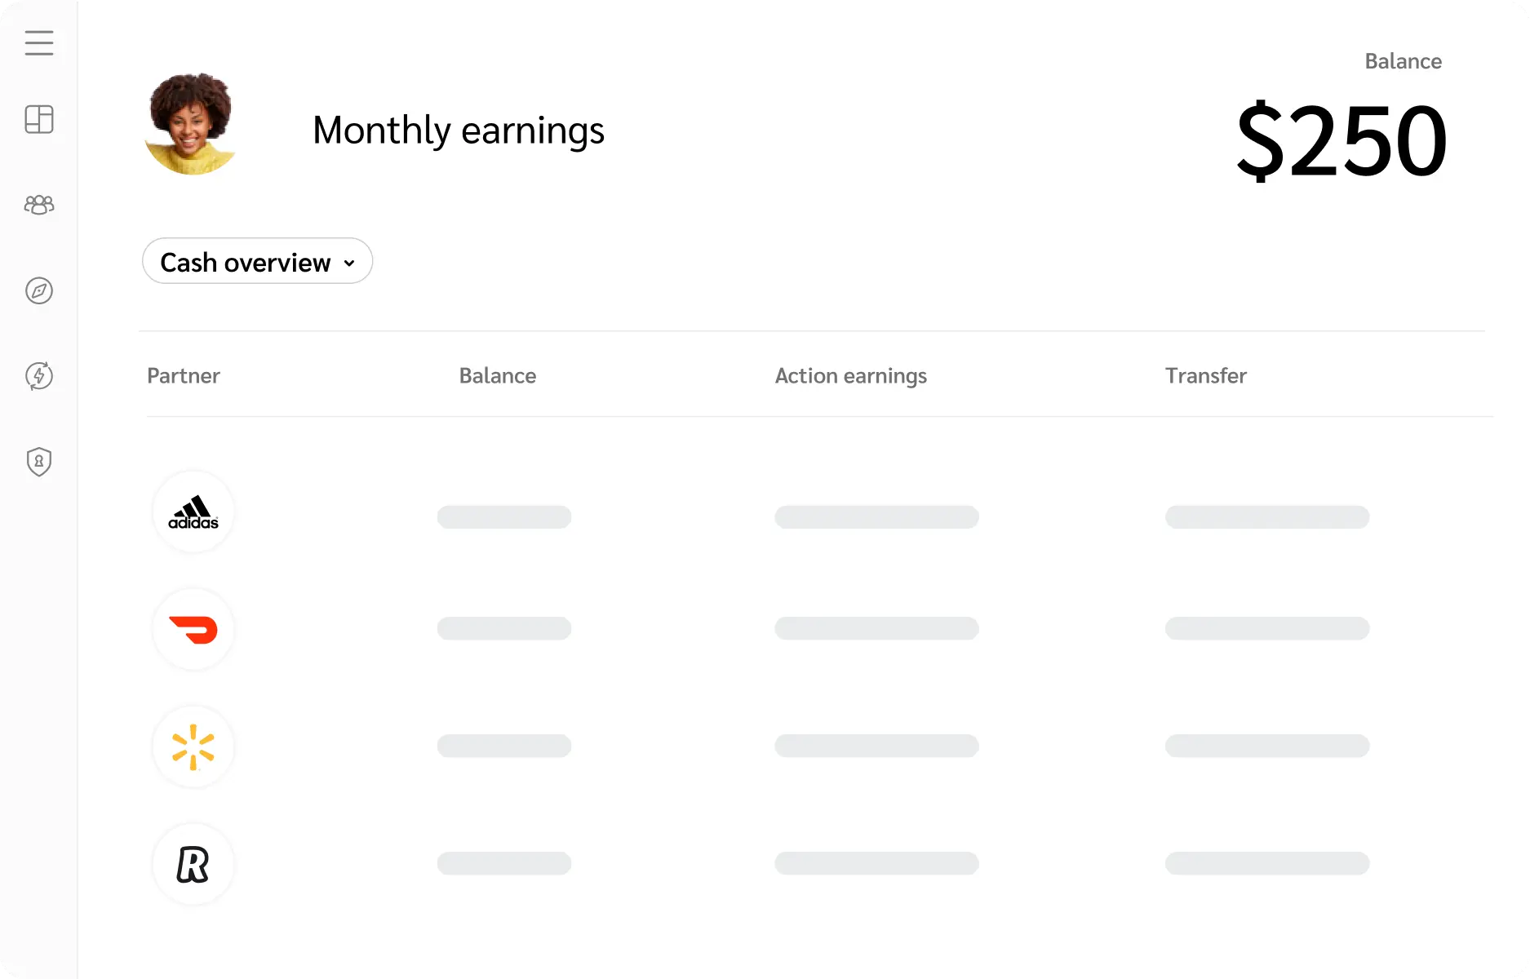Sort by the Partner column header
Image resolution: width=1530 pixels, height=979 pixels.
coord(184,375)
